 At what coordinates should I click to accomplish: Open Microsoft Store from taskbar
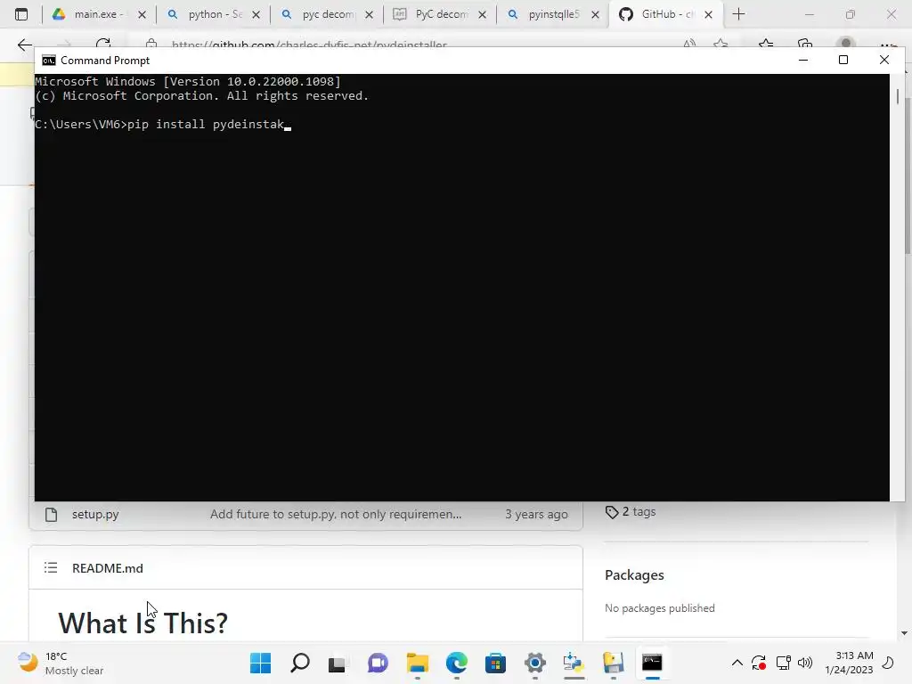(x=495, y=663)
